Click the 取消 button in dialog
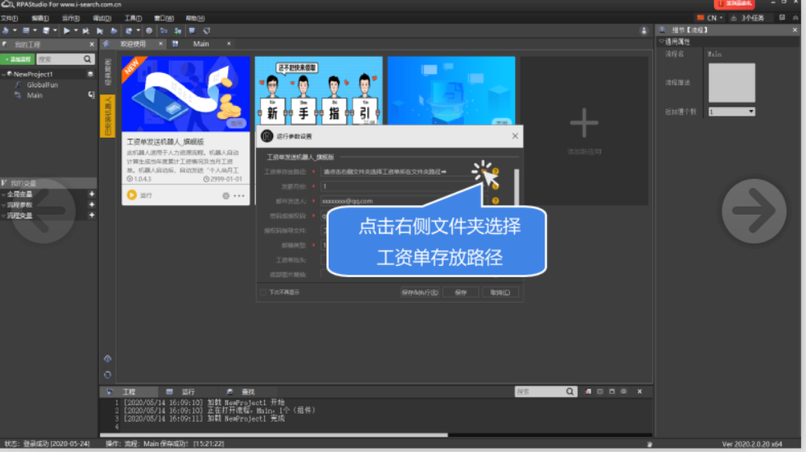Viewport: 806px width, 452px height. 500,292
